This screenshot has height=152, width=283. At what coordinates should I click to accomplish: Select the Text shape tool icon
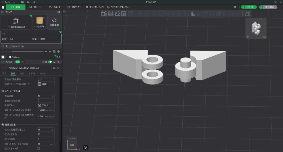192,13
